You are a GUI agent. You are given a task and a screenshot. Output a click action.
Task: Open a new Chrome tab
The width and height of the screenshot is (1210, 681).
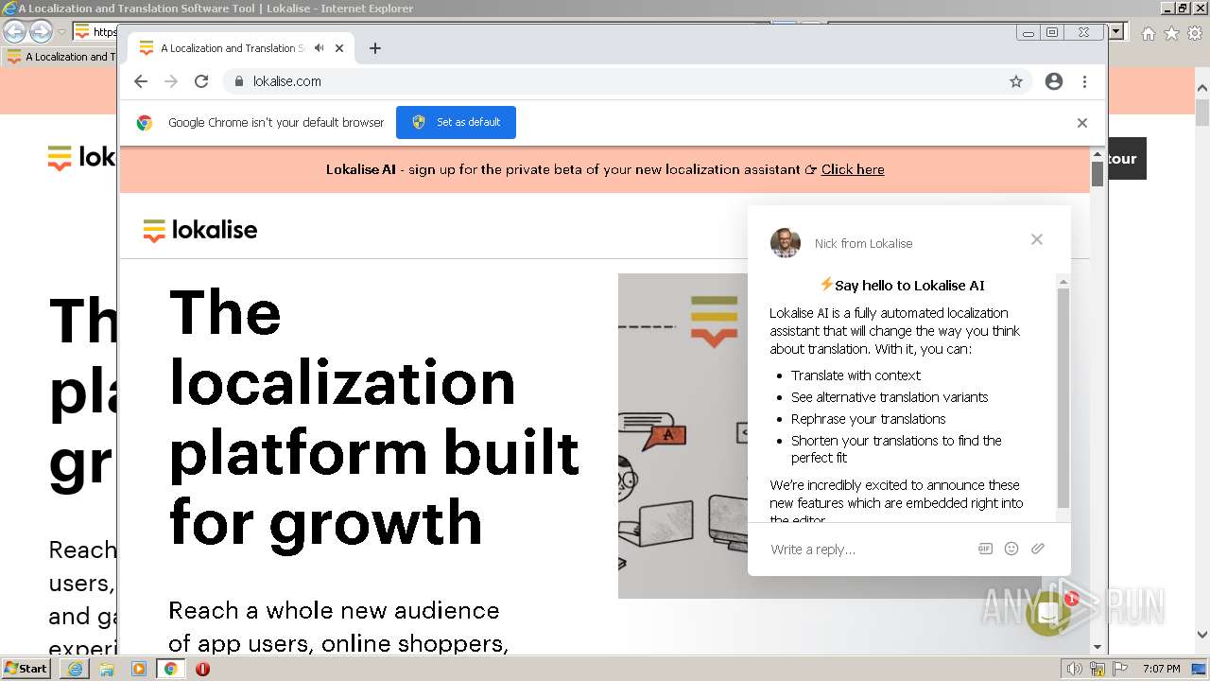pyautogui.click(x=375, y=48)
